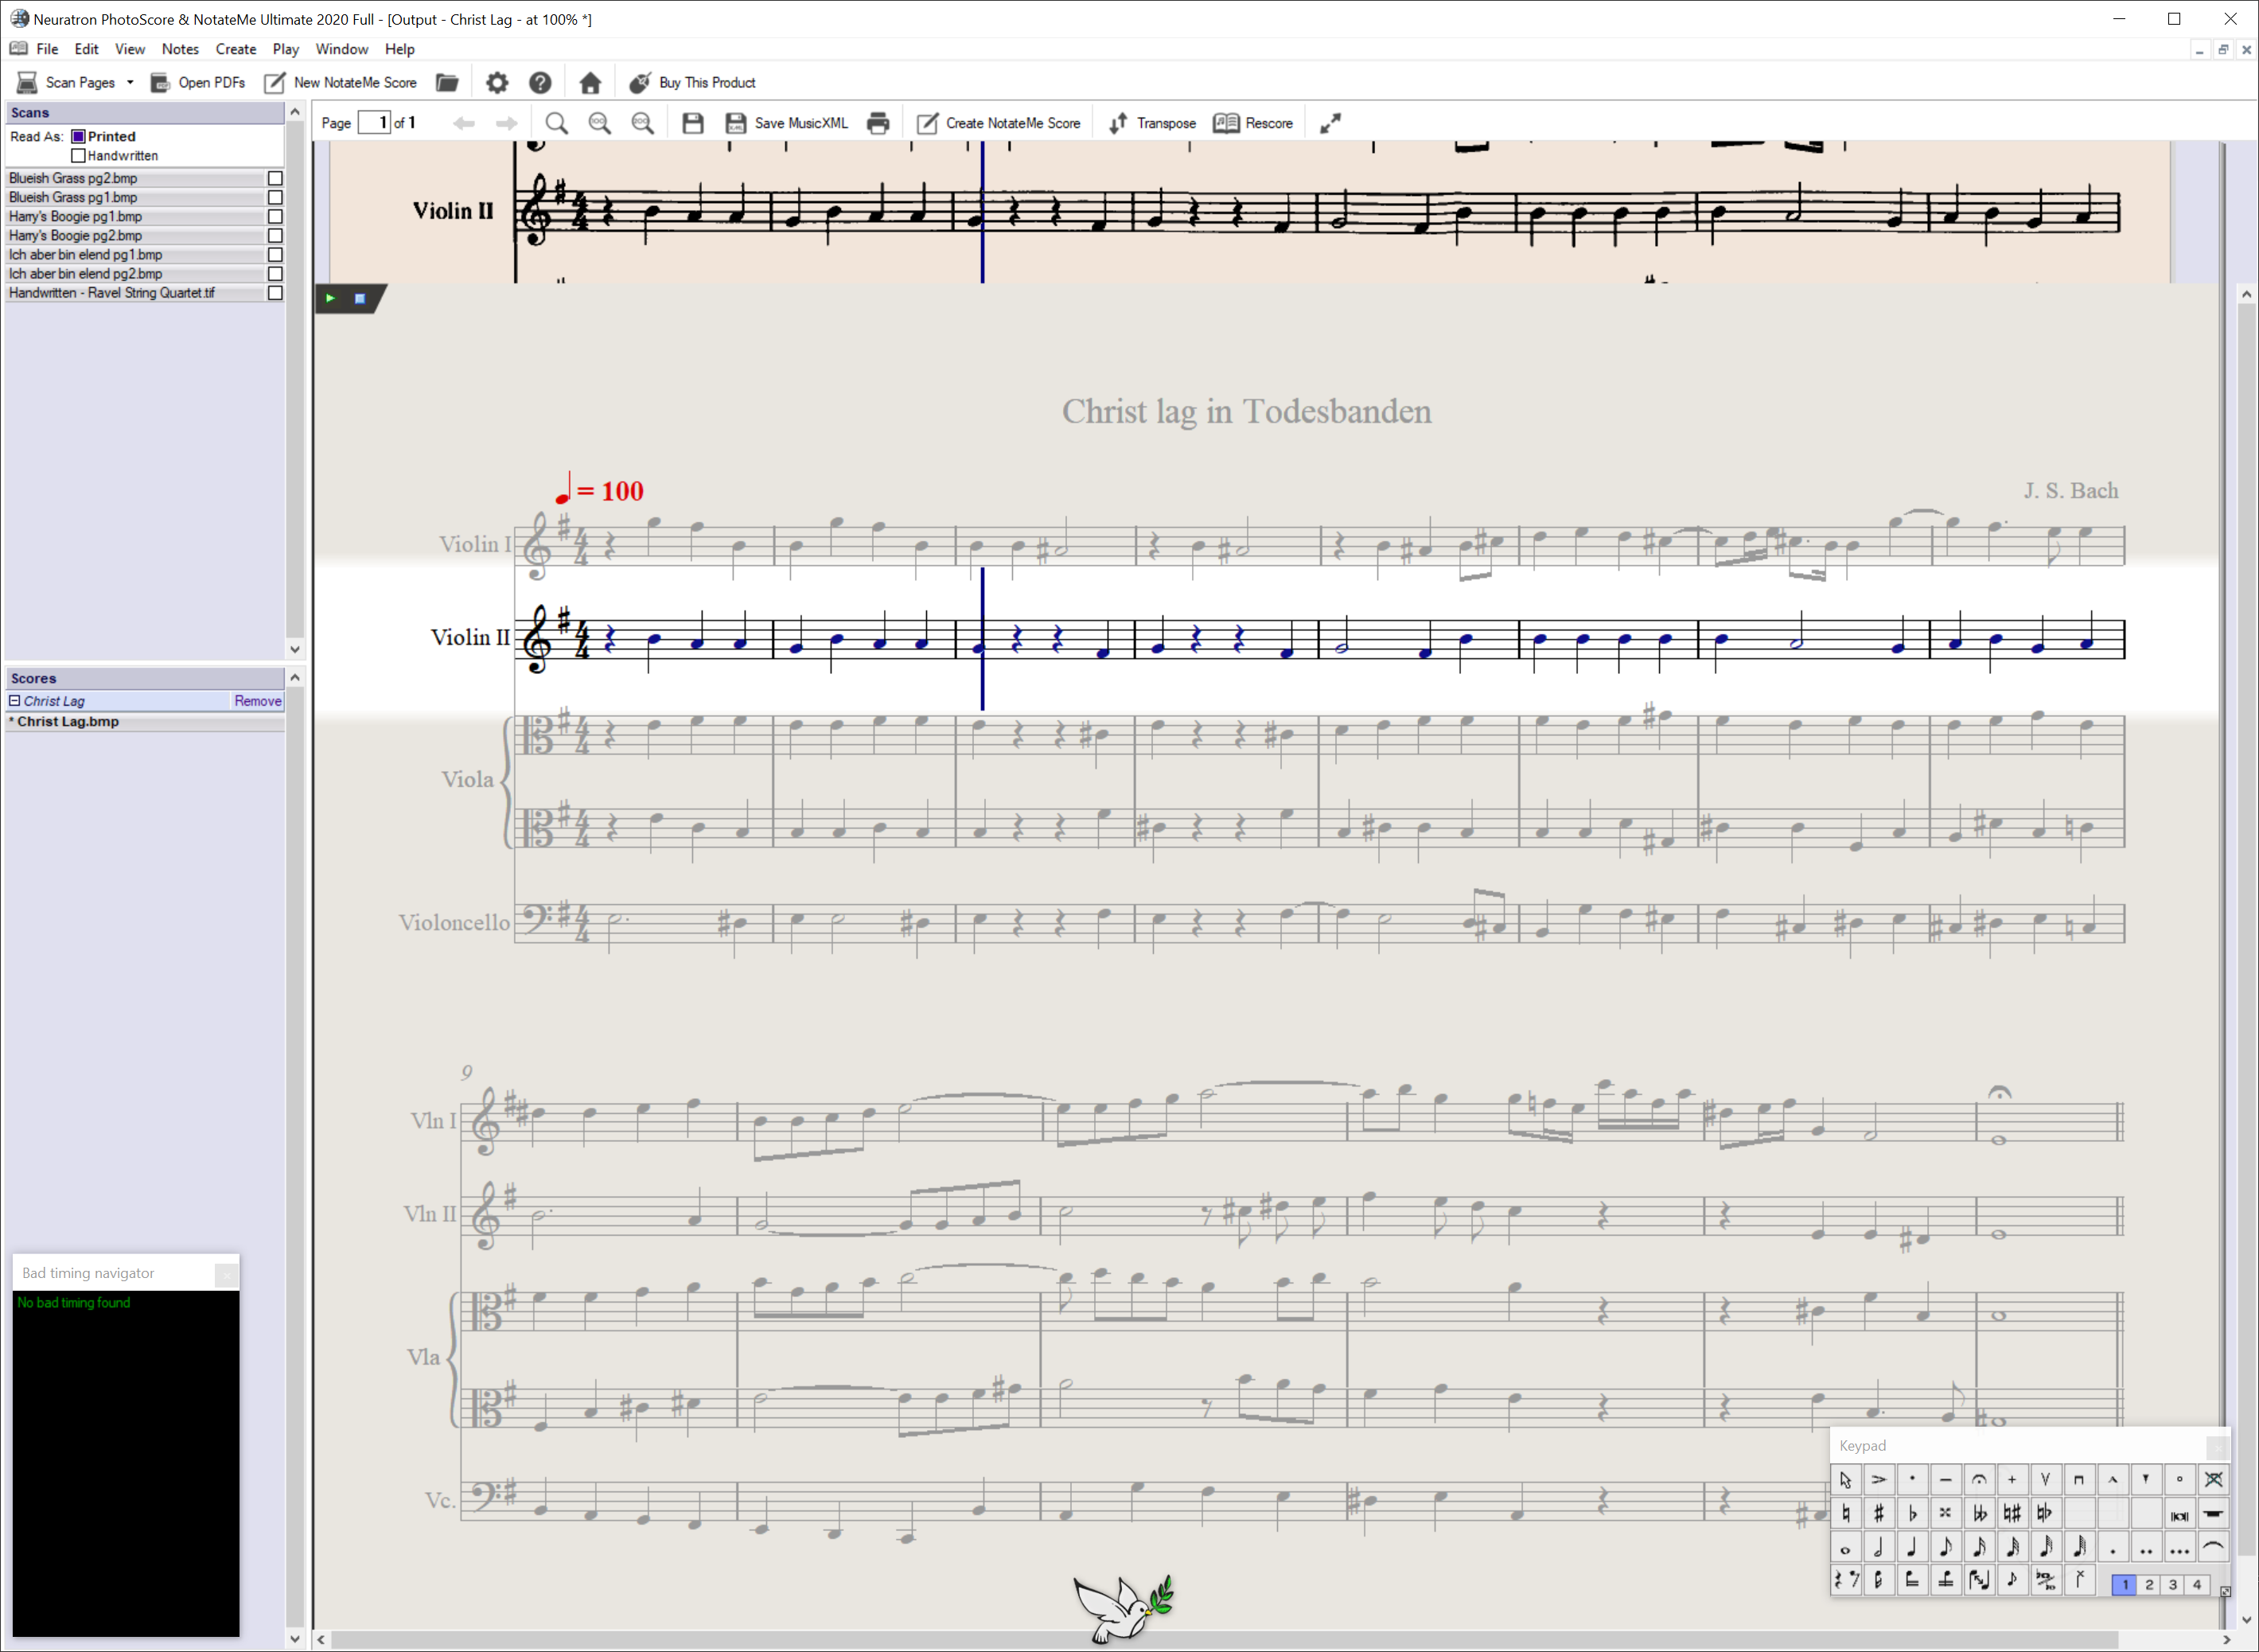Click the print icon

(x=878, y=123)
